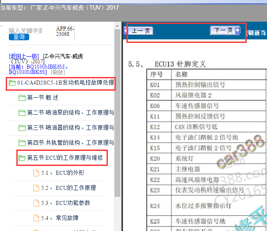Screen dimensions: 267x231
Task: Open document 5.4、常见故障
Action: [60, 218]
